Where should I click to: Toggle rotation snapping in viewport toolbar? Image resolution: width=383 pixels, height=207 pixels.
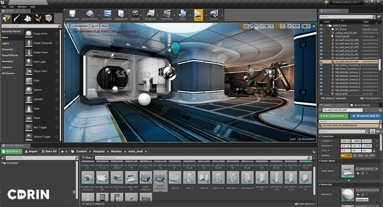277,26
